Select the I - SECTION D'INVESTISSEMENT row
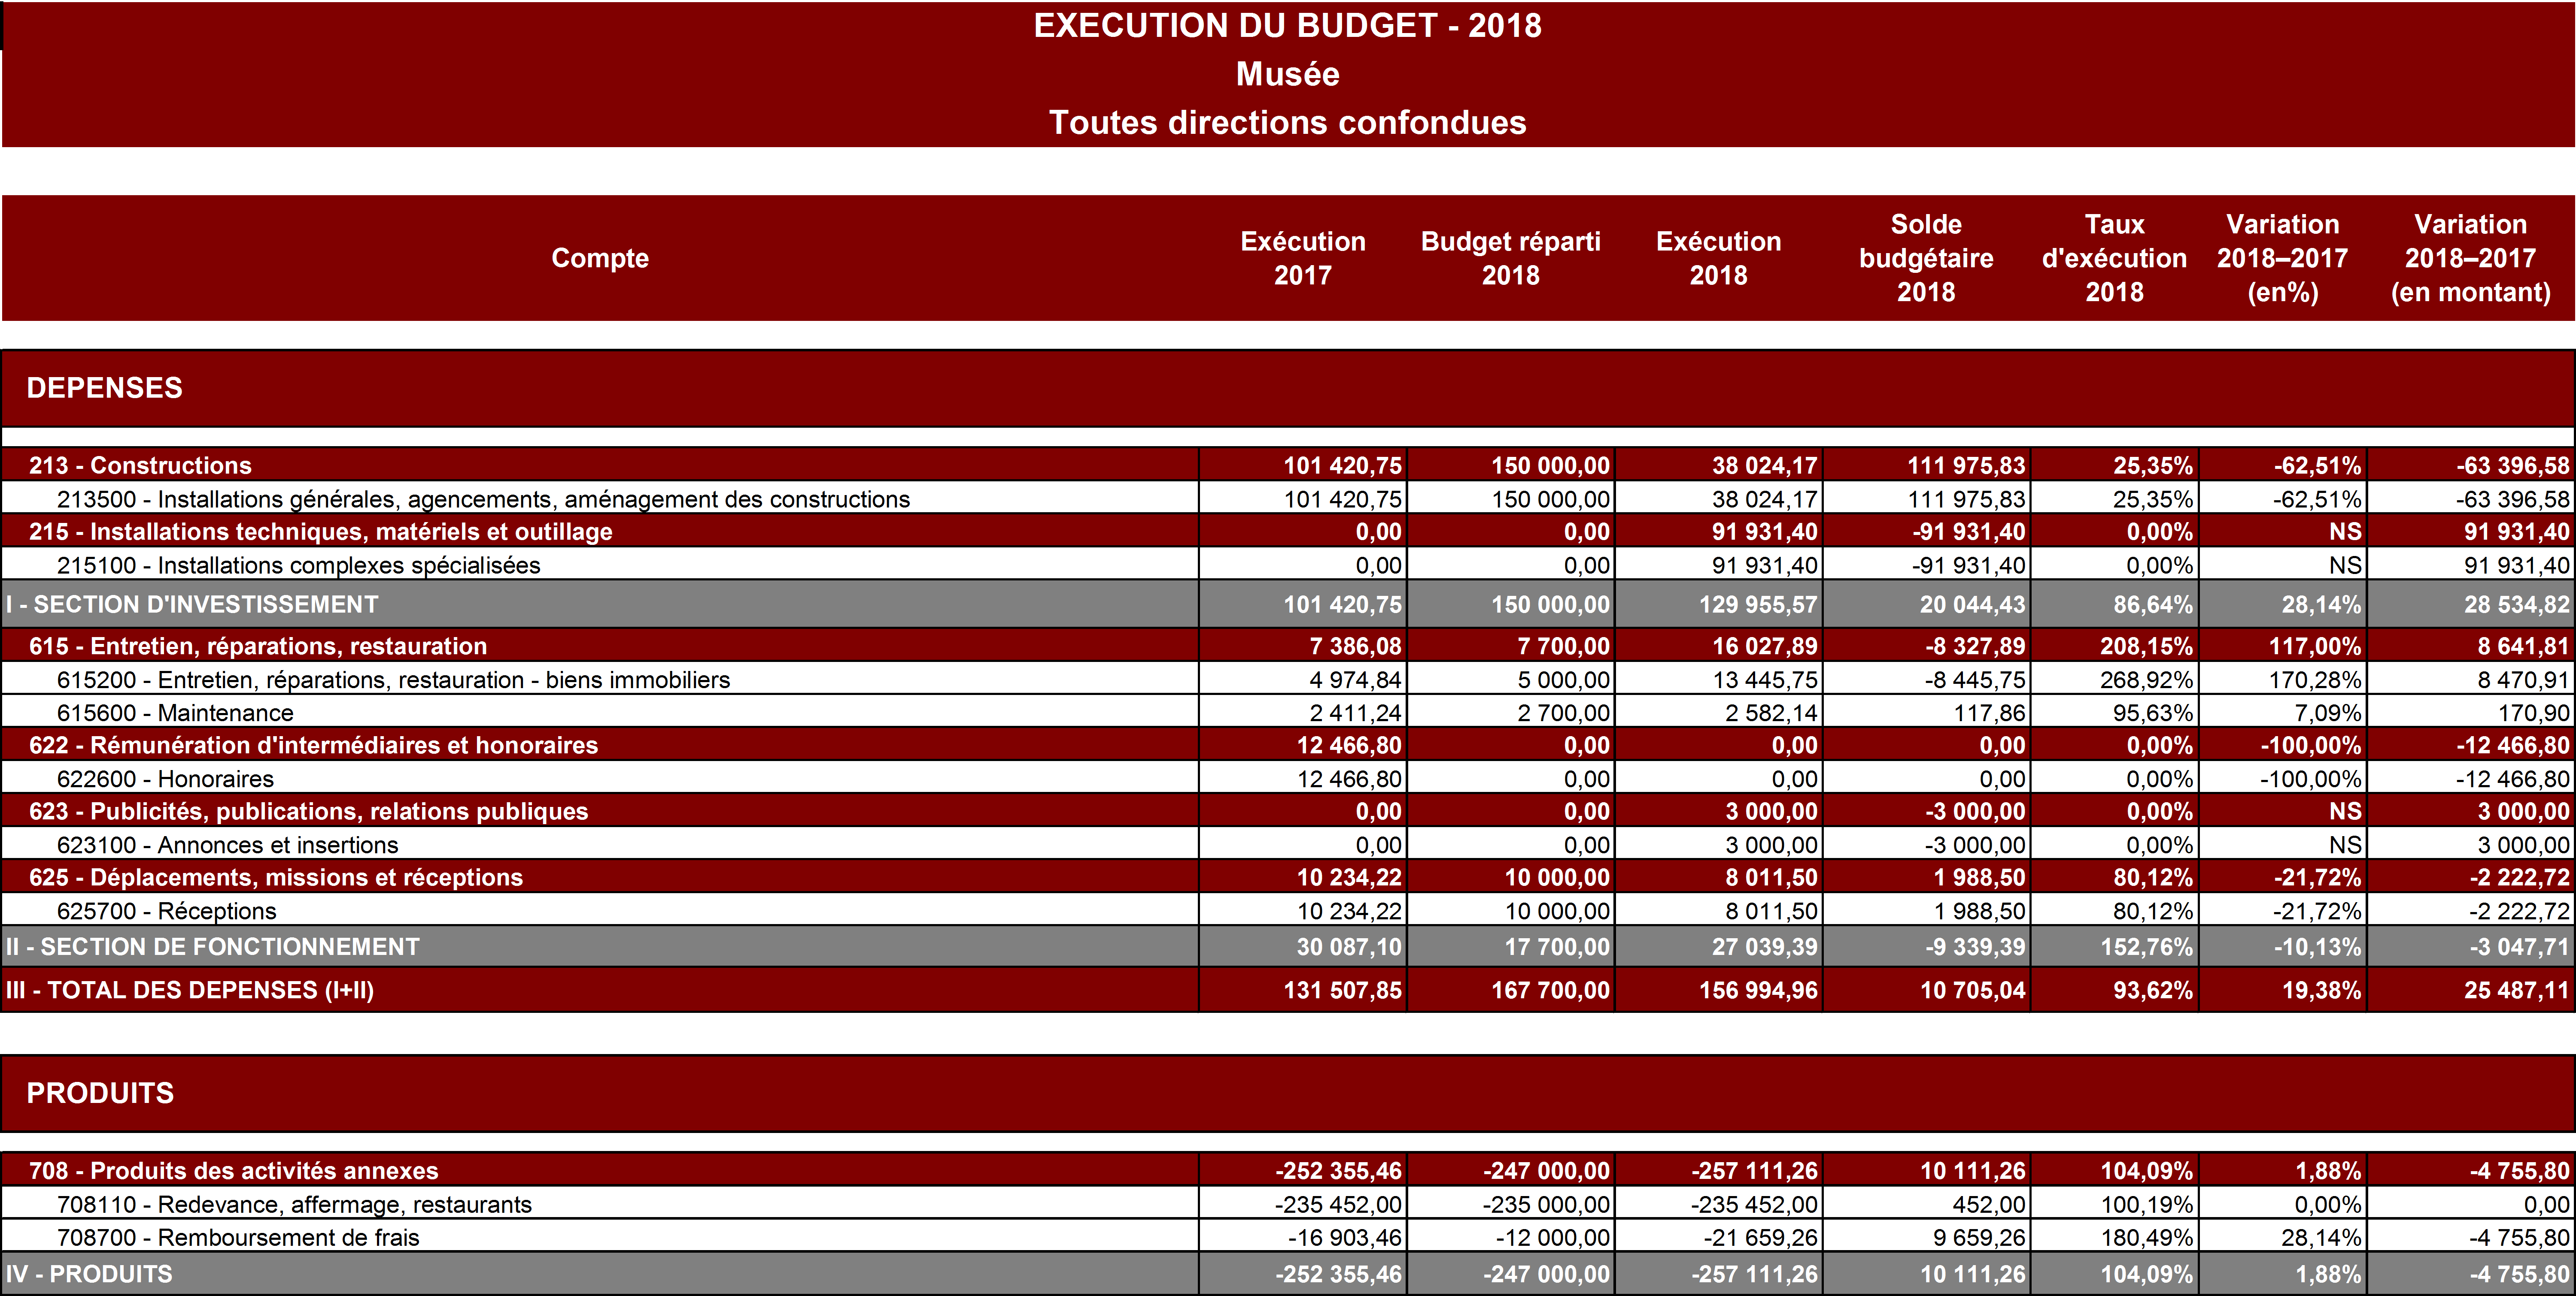The height and width of the screenshot is (1296, 2576). pos(192,604)
